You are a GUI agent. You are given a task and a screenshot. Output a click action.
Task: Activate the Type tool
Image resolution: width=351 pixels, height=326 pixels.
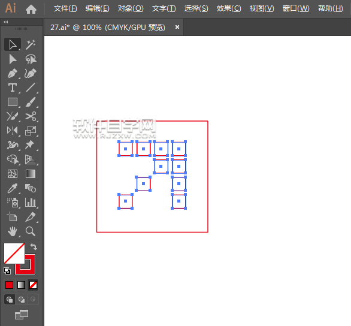[x=13, y=87]
